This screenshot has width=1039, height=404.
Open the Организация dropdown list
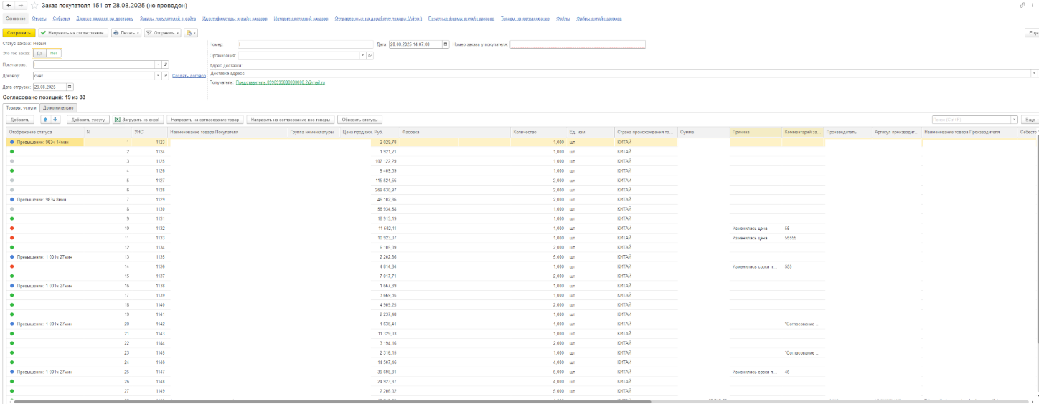tap(362, 55)
